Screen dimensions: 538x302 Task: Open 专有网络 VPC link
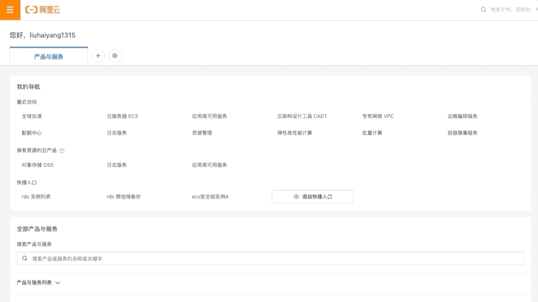point(378,116)
